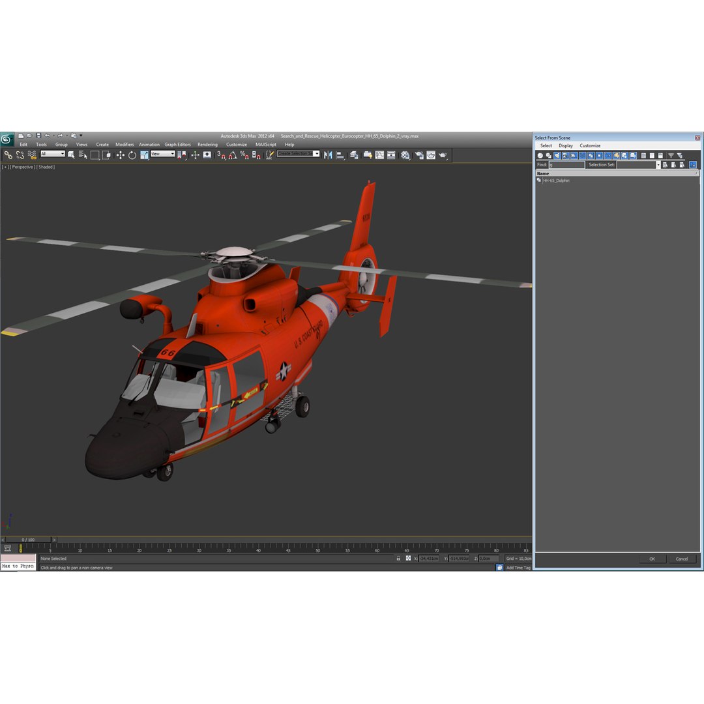Open the Schematic View icon
This screenshot has width=704, height=704.
coord(391,155)
